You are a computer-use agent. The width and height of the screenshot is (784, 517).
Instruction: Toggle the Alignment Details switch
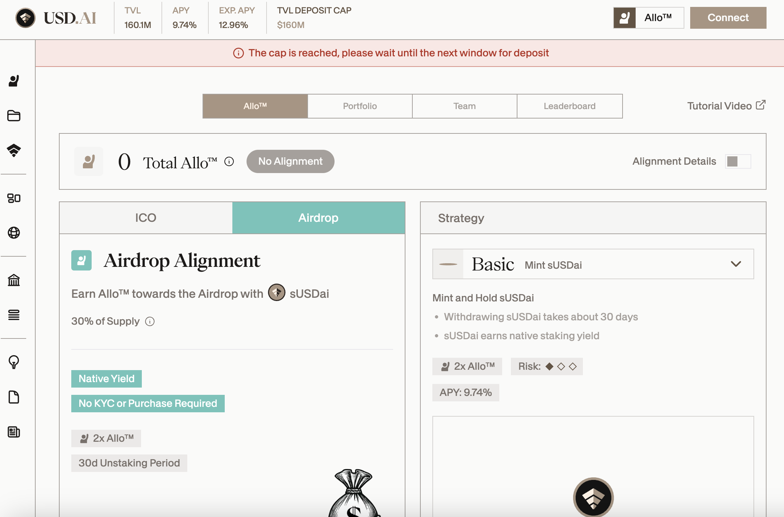(x=737, y=161)
